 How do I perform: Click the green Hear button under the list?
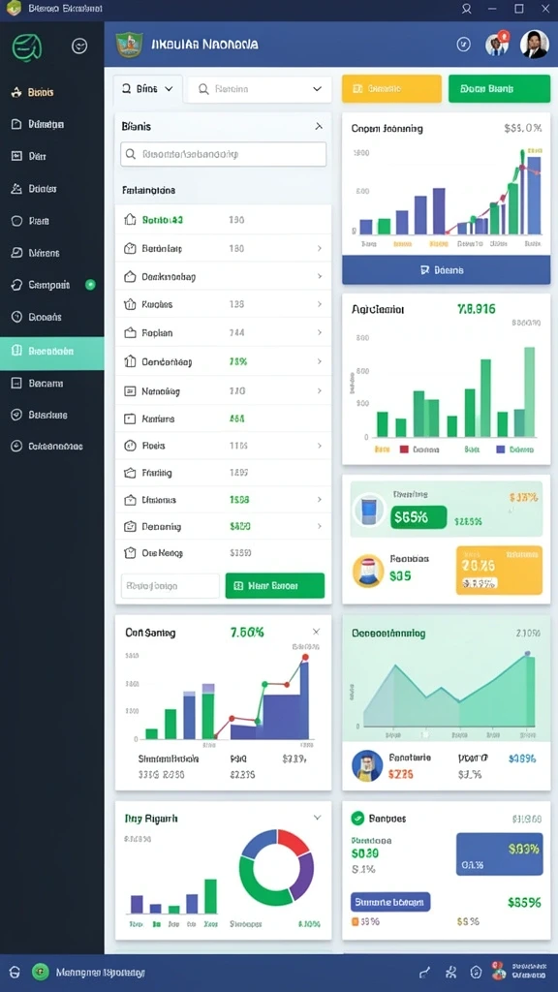[274, 586]
